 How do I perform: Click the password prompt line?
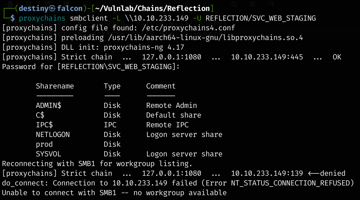point(91,67)
